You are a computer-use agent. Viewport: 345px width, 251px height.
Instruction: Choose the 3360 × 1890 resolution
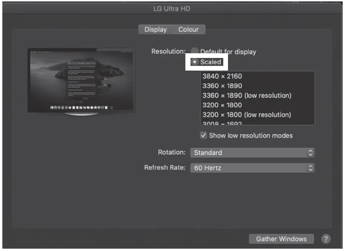[x=257, y=86]
